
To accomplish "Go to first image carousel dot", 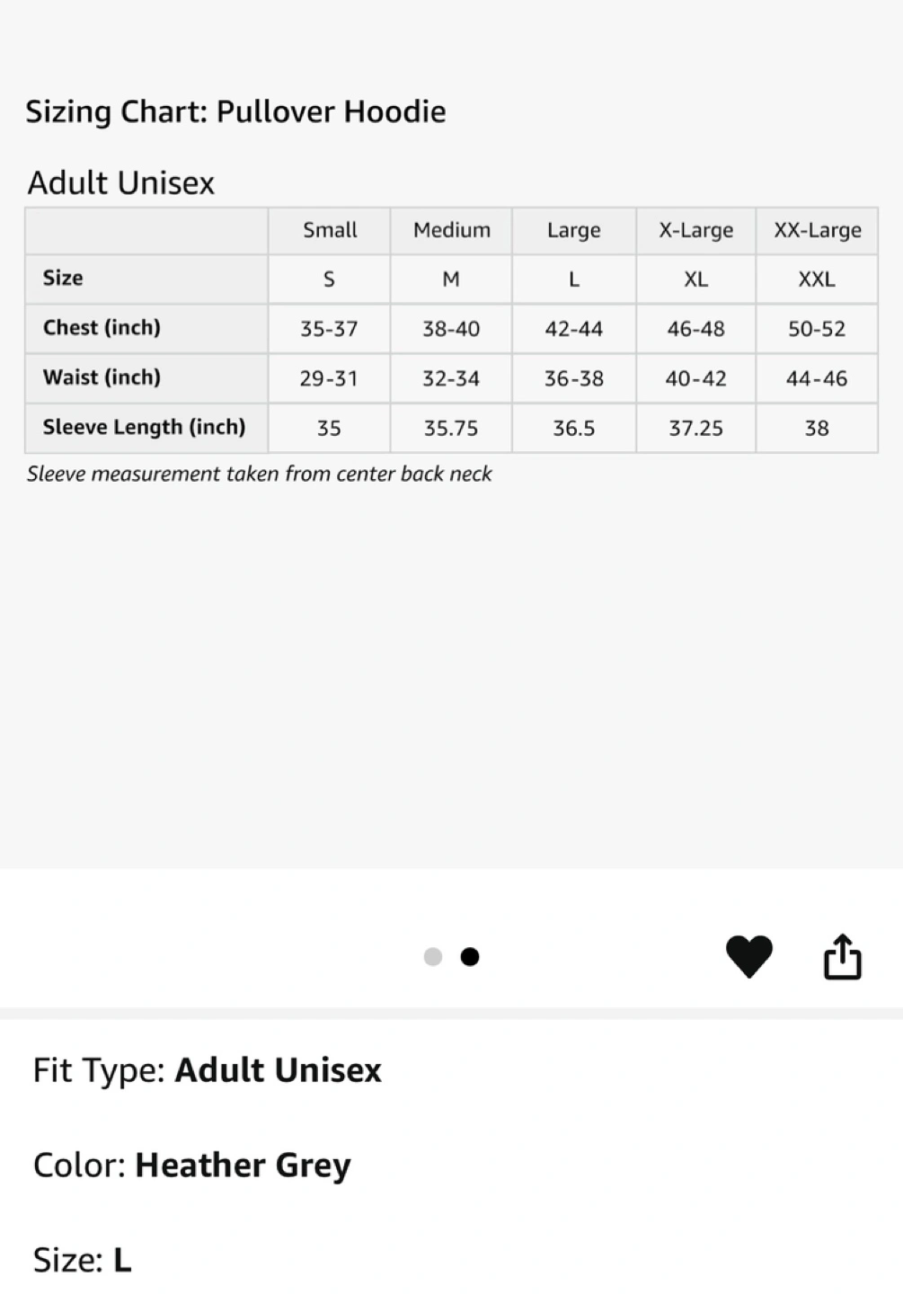I will click(x=433, y=957).
